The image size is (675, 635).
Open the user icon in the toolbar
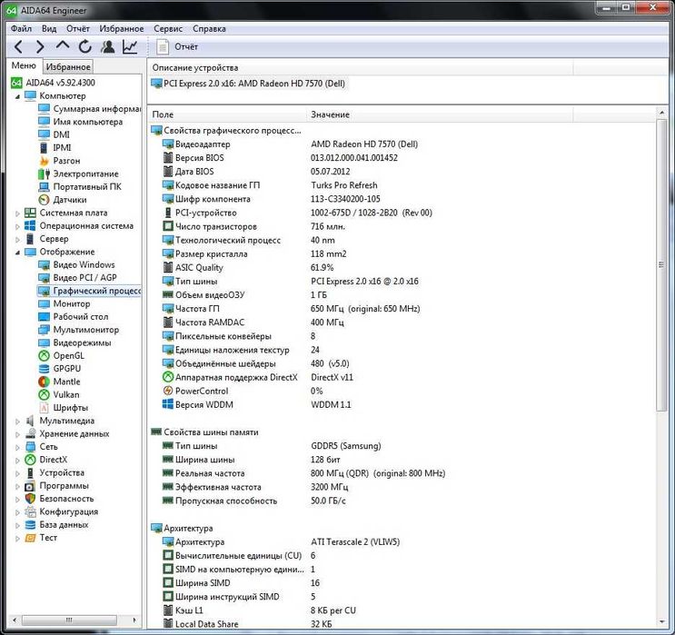tap(107, 46)
